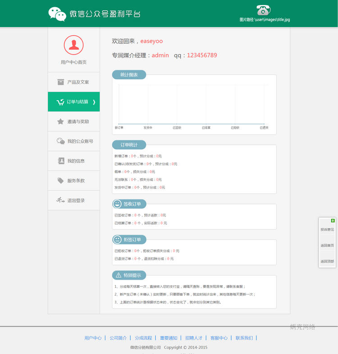
Task: Open the 我的公众账号 menu item
Action: click(74, 141)
